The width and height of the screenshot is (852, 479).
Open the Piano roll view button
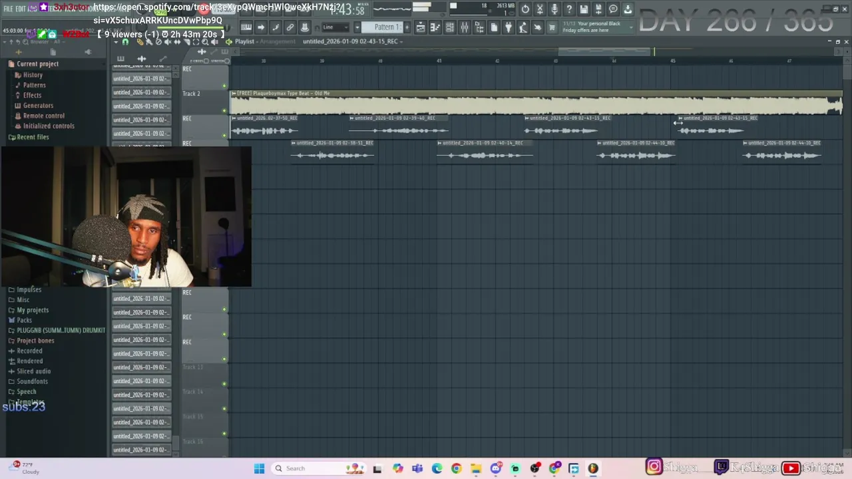tap(435, 27)
